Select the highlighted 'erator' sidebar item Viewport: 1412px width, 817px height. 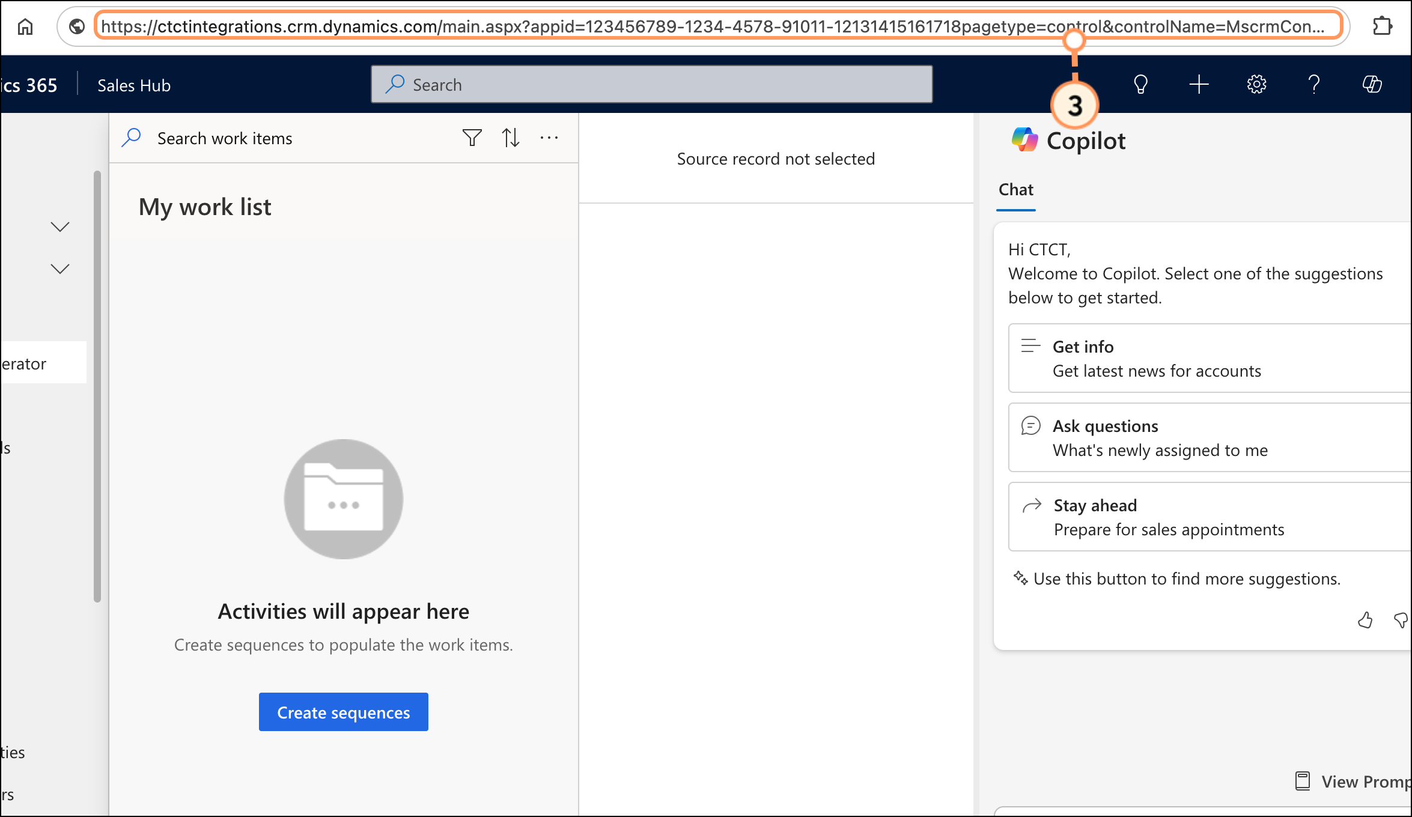point(43,363)
